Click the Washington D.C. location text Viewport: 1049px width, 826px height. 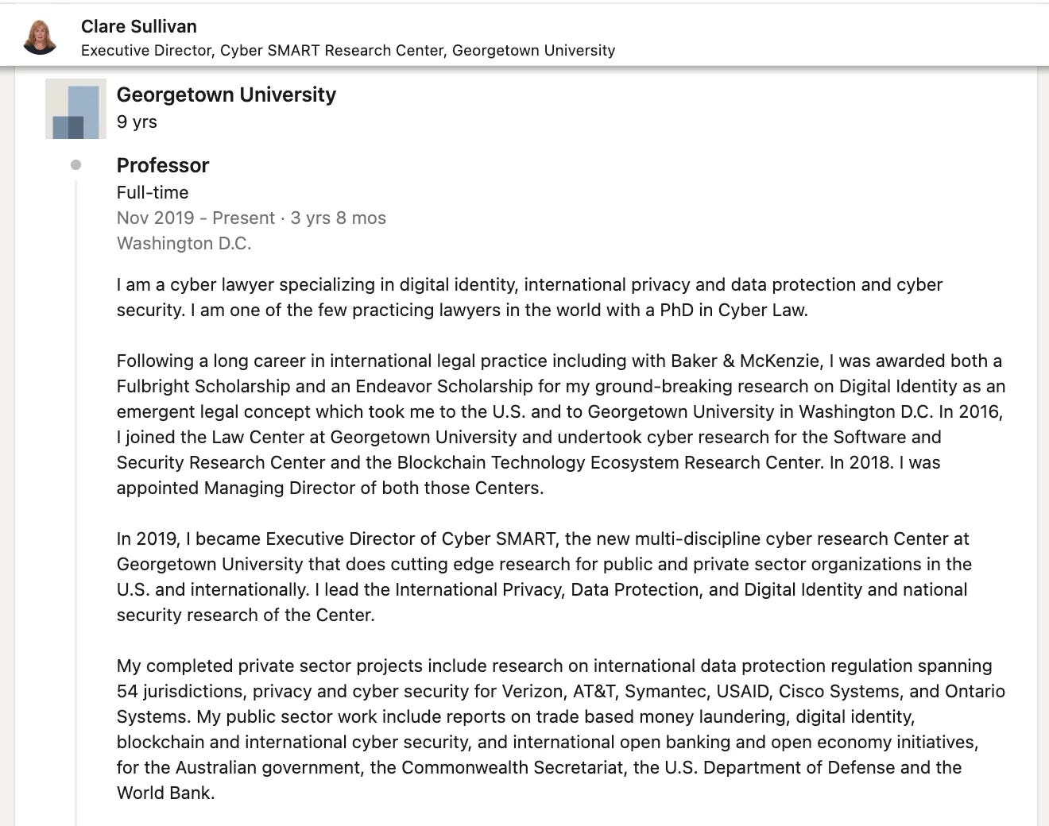tap(184, 243)
